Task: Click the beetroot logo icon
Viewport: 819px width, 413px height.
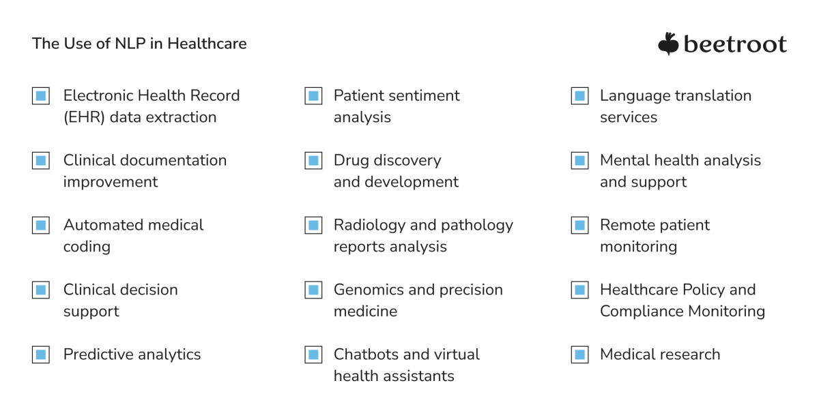Action: point(668,44)
